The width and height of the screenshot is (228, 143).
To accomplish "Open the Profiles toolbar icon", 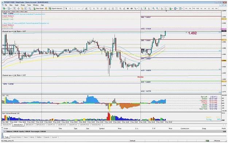I will pyautogui.click(x=9, y=8).
